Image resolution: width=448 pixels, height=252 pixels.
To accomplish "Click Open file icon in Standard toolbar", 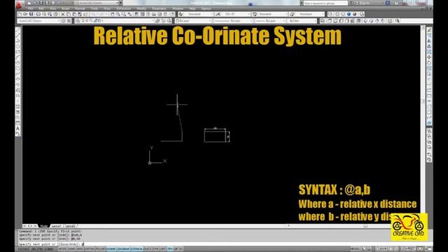I will click(25, 14).
